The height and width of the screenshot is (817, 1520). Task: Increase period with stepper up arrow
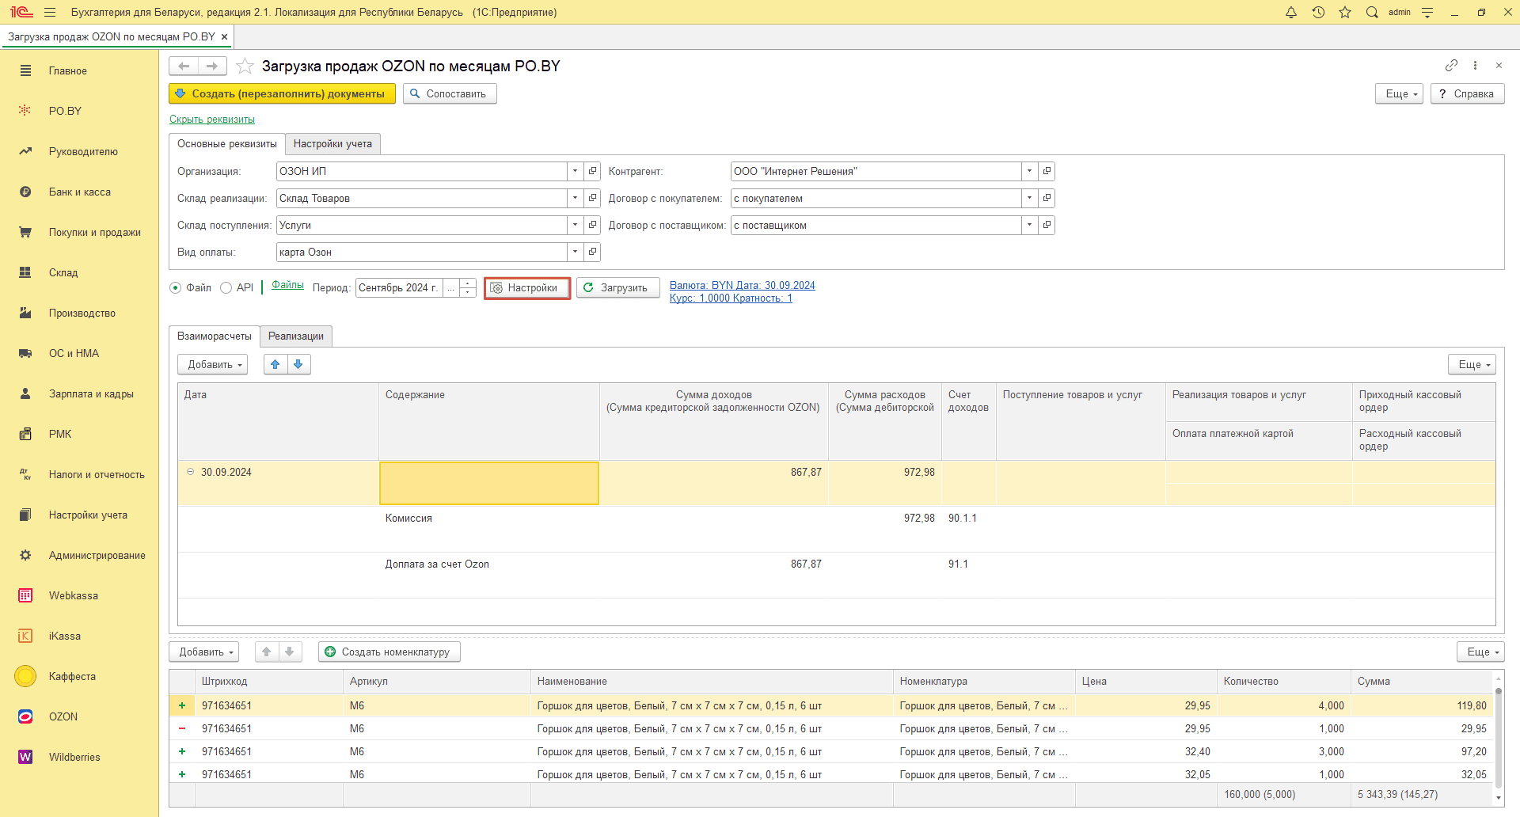pyautogui.click(x=468, y=283)
